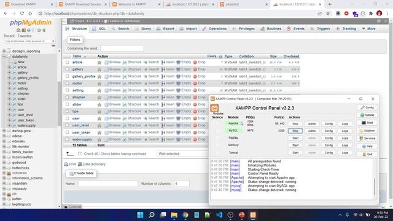Viewport: 393px width, 221px height.
Task: Click the Structure icon for user row
Action: pyautogui.click(x=125, y=118)
